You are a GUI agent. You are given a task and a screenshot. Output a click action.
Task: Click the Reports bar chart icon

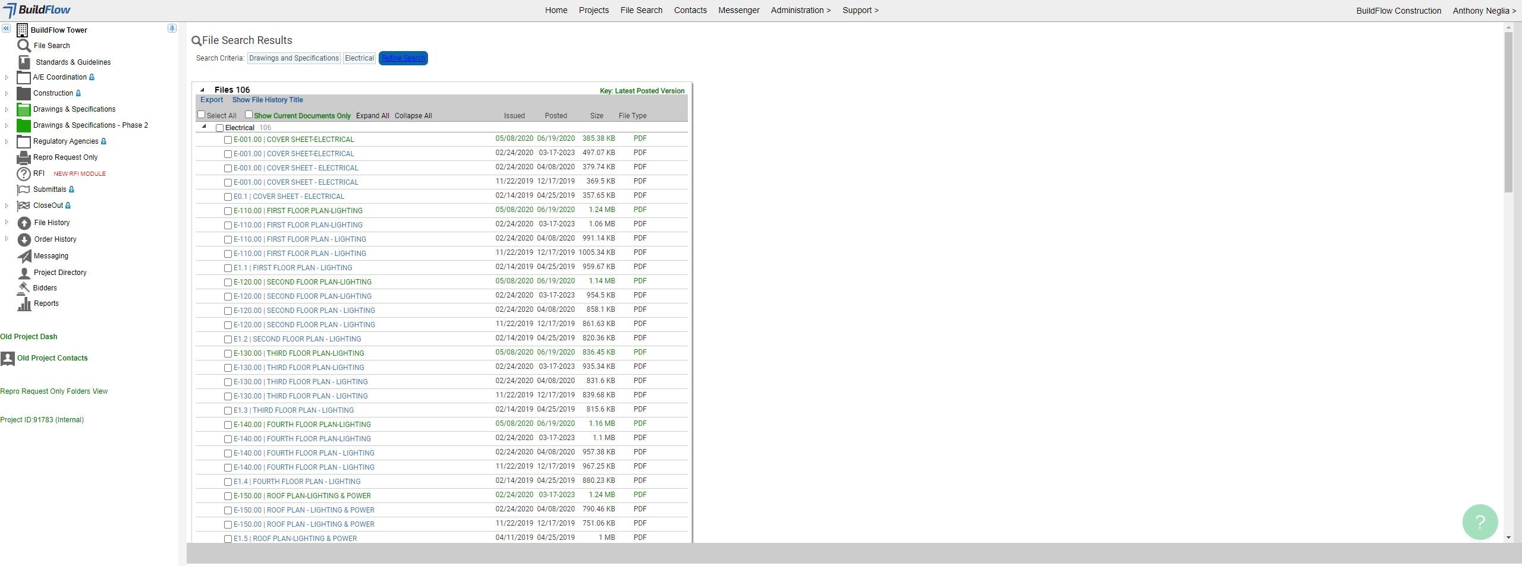coord(24,303)
